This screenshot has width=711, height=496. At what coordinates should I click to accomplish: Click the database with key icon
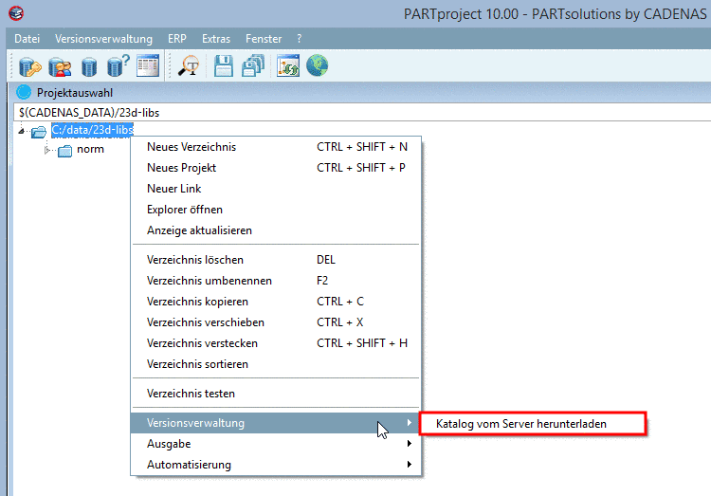click(30, 66)
